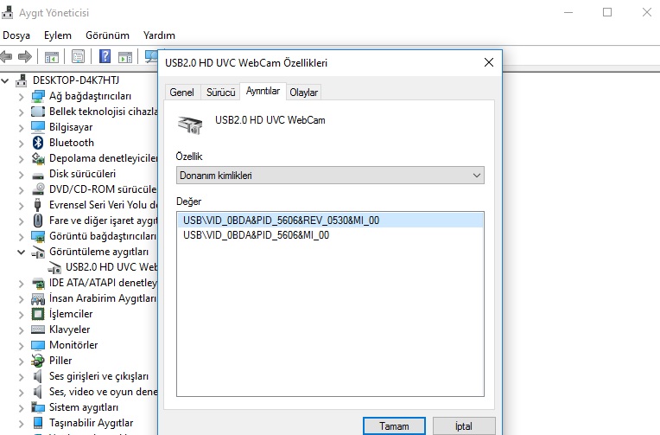
Task: Expand the Ağ bağdaştırıcıları node
Action: 21,97
